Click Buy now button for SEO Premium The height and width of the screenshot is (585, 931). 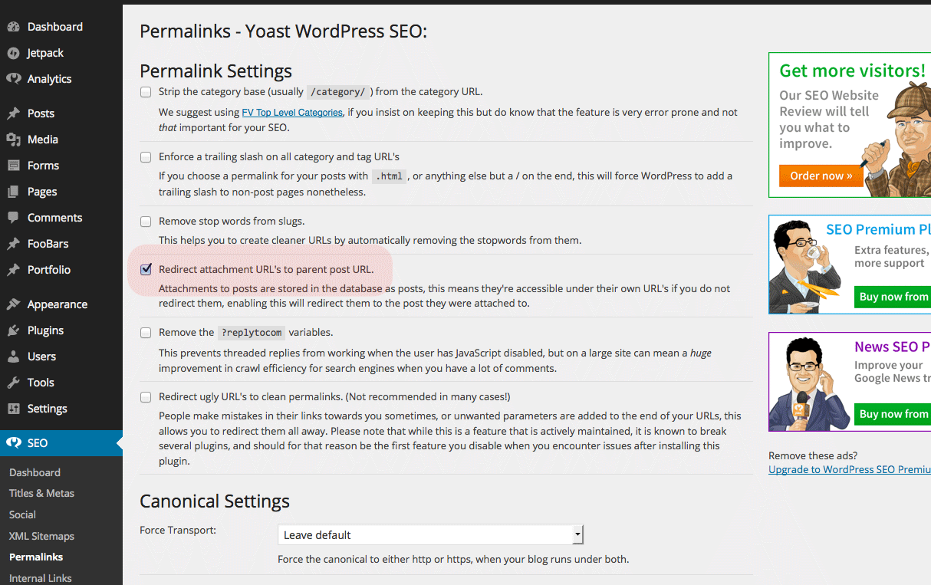893,297
